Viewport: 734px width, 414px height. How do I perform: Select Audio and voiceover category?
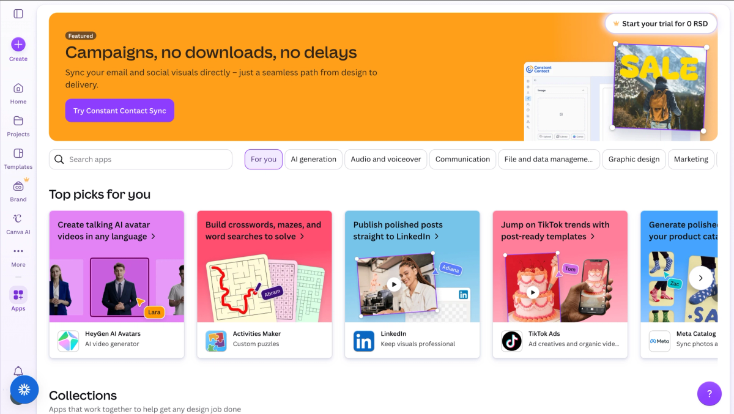point(386,159)
